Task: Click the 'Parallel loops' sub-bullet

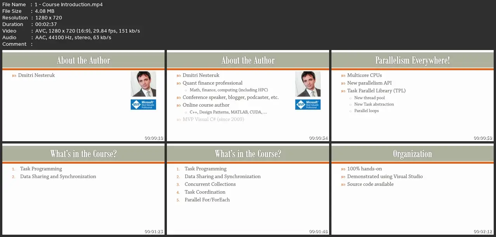Action: click(366, 111)
